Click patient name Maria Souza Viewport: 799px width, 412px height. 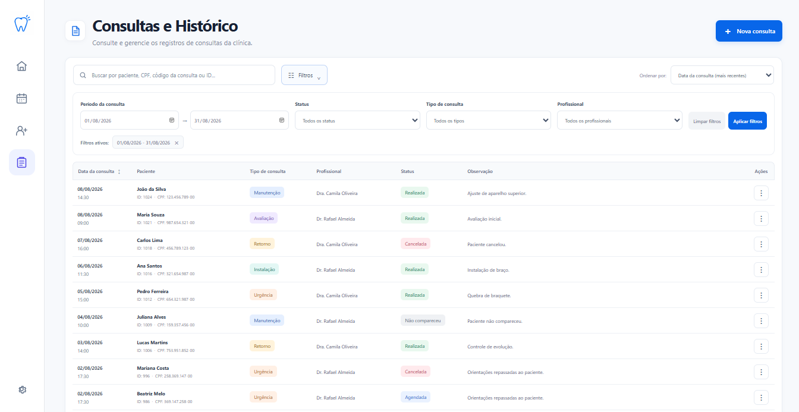point(151,215)
